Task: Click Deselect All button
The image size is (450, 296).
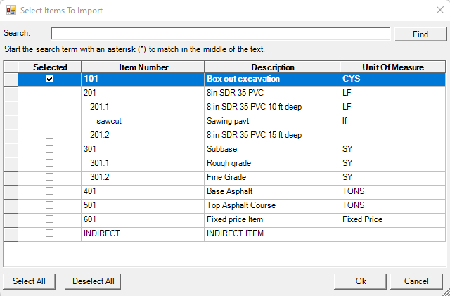Action: point(93,281)
